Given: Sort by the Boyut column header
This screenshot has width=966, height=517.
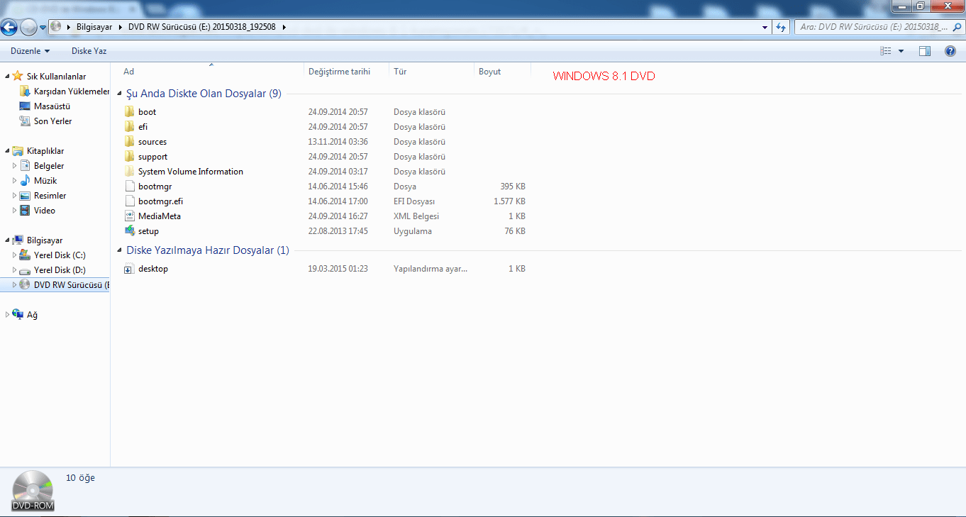Looking at the screenshot, I should coord(490,72).
